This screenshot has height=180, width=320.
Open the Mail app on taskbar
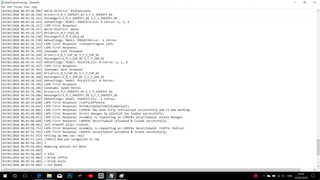coord(60,176)
